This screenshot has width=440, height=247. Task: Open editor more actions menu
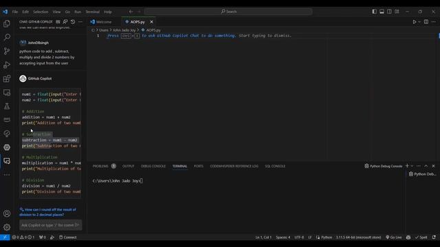pos(434,22)
